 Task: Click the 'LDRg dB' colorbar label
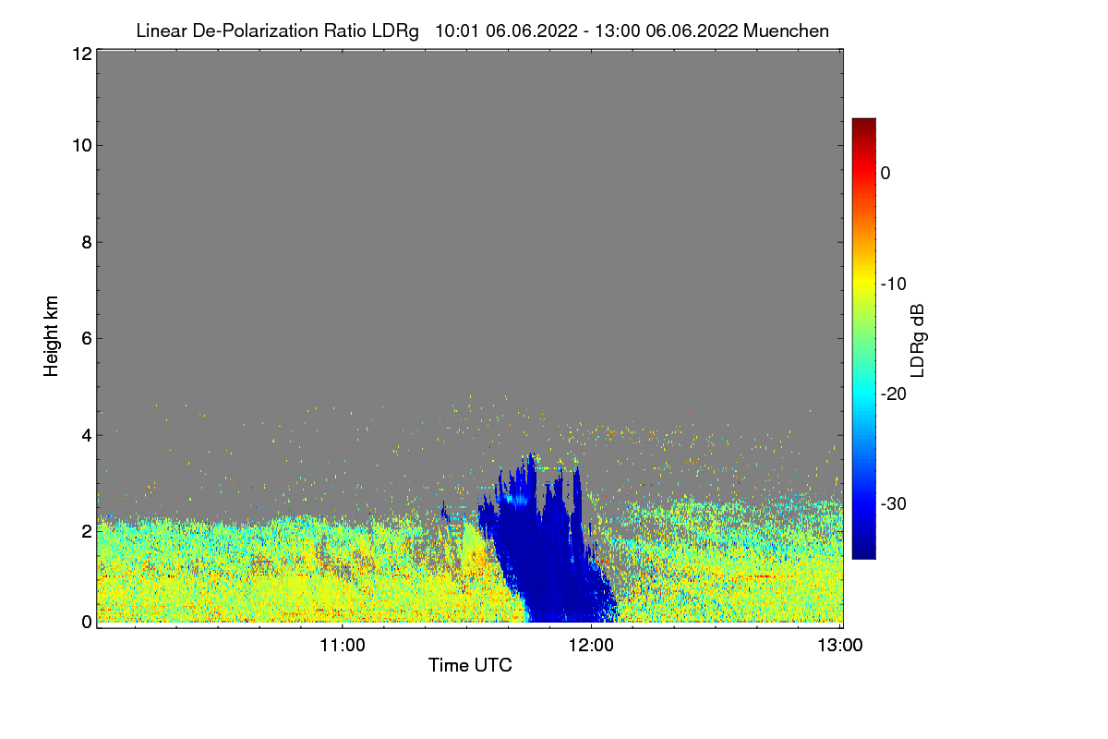(x=918, y=341)
